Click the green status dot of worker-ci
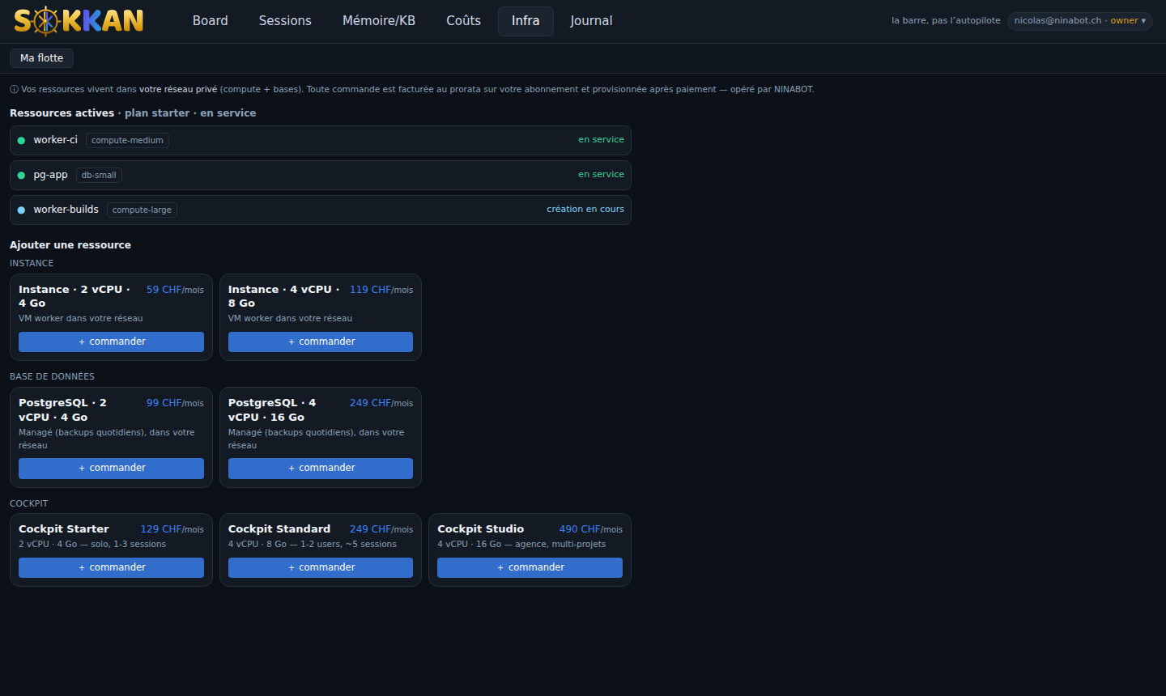This screenshot has width=1166, height=696. click(21, 140)
